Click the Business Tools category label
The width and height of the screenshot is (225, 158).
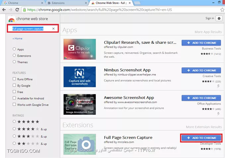(x=211, y=48)
